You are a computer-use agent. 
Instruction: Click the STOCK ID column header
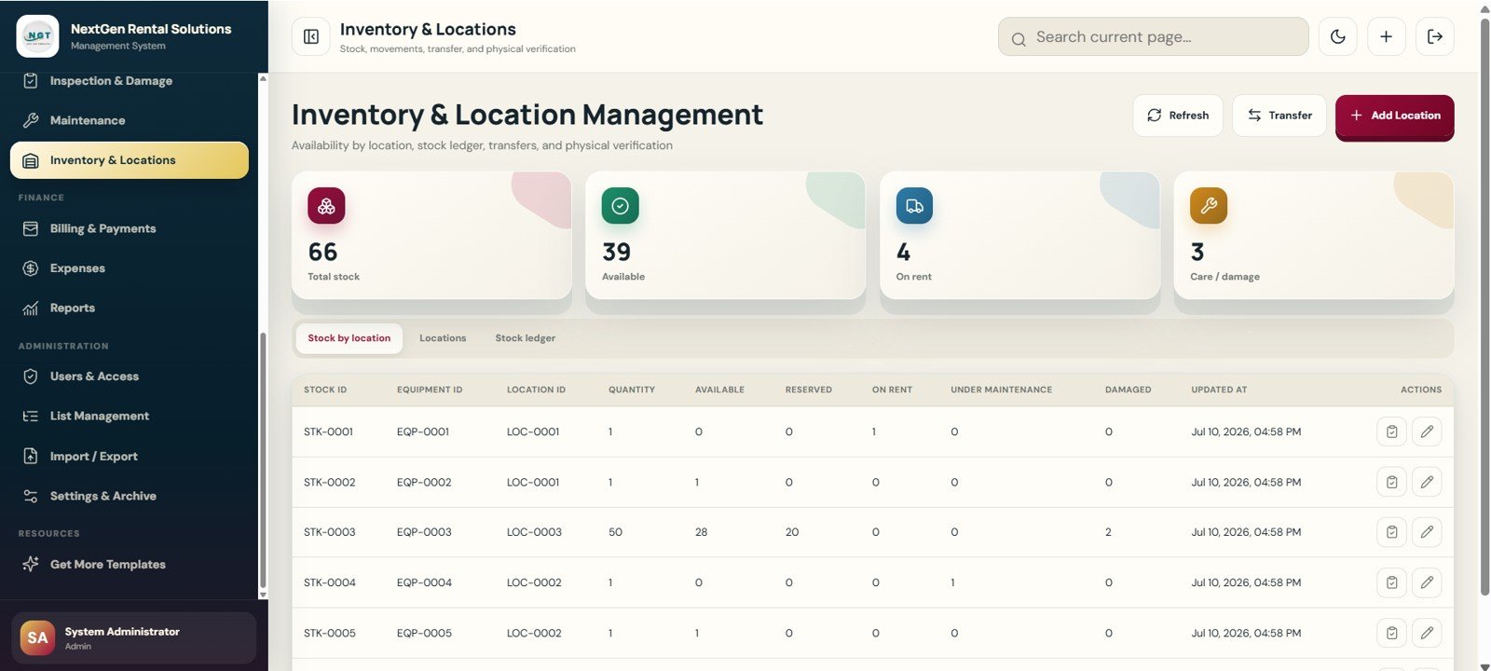325,390
